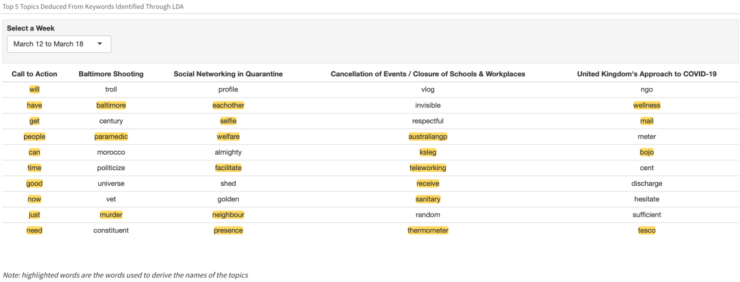The image size is (740, 282).
Task: Click the word 'politicize' in the table
Action: pos(111,168)
